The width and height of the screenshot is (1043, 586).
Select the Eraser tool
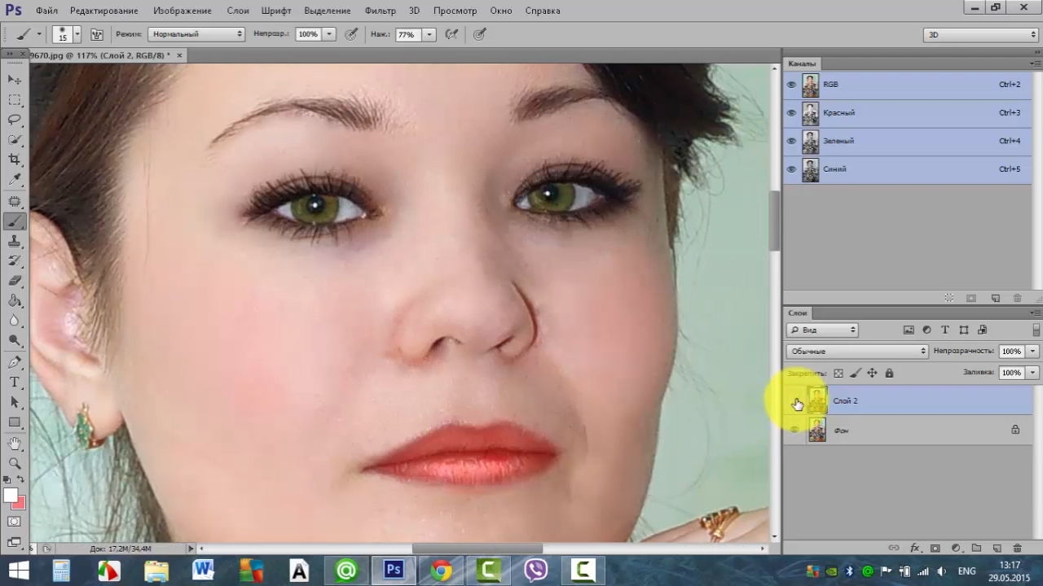coord(15,281)
